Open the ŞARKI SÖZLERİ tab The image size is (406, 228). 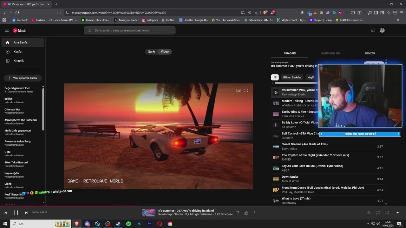(x=330, y=53)
